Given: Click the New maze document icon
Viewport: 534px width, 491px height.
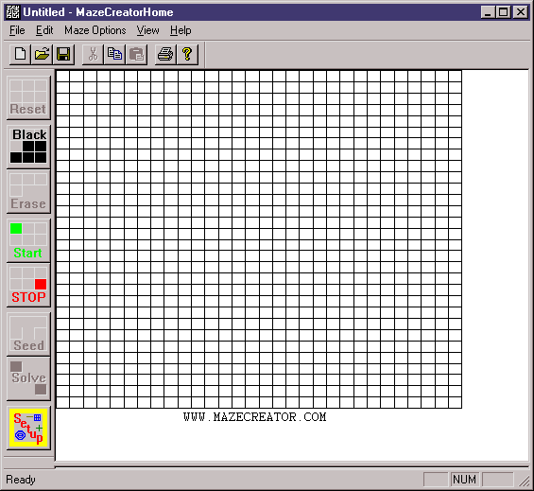Looking at the screenshot, I should click(x=20, y=54).
